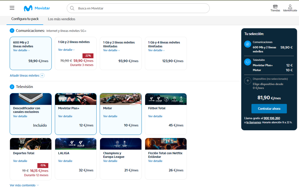Select the 1 Gb y 2 líneas móviles plan
This screenshot has width=299, height=189.
75,53
